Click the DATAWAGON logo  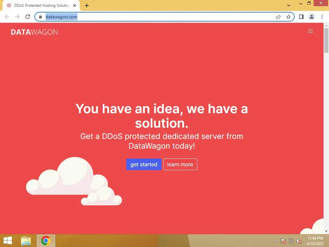(34, 32)
